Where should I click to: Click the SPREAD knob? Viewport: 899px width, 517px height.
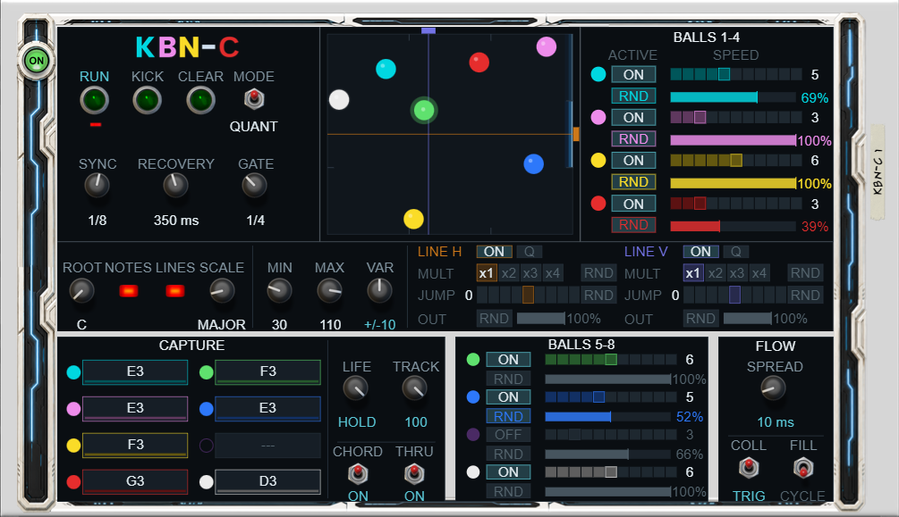coord(773,388)
